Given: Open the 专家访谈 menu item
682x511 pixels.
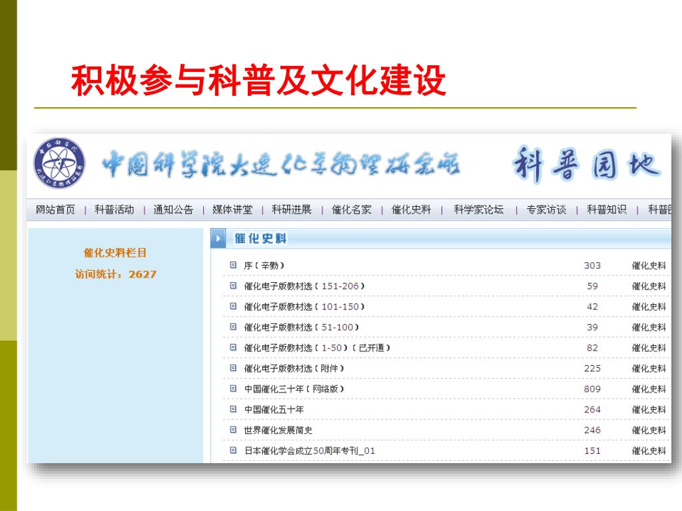Looking at the screenshot, I should coord(546,210).
